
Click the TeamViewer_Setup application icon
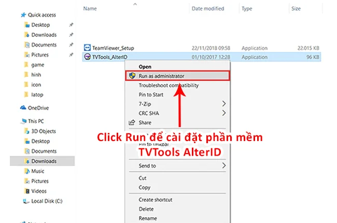[x=87, y=47]
